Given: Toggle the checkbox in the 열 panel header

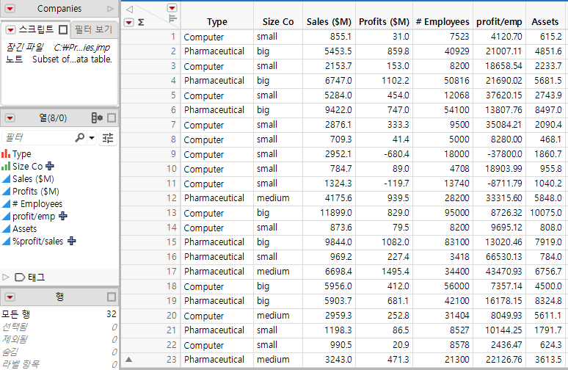Looking at the screenshot, I should coord(112,117).
